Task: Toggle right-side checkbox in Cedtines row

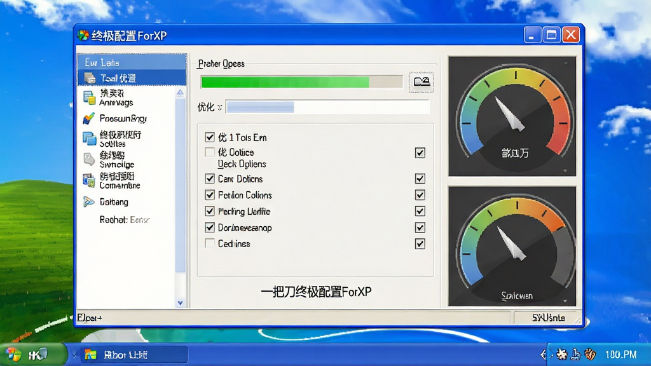Action: [x=420, y=243]
